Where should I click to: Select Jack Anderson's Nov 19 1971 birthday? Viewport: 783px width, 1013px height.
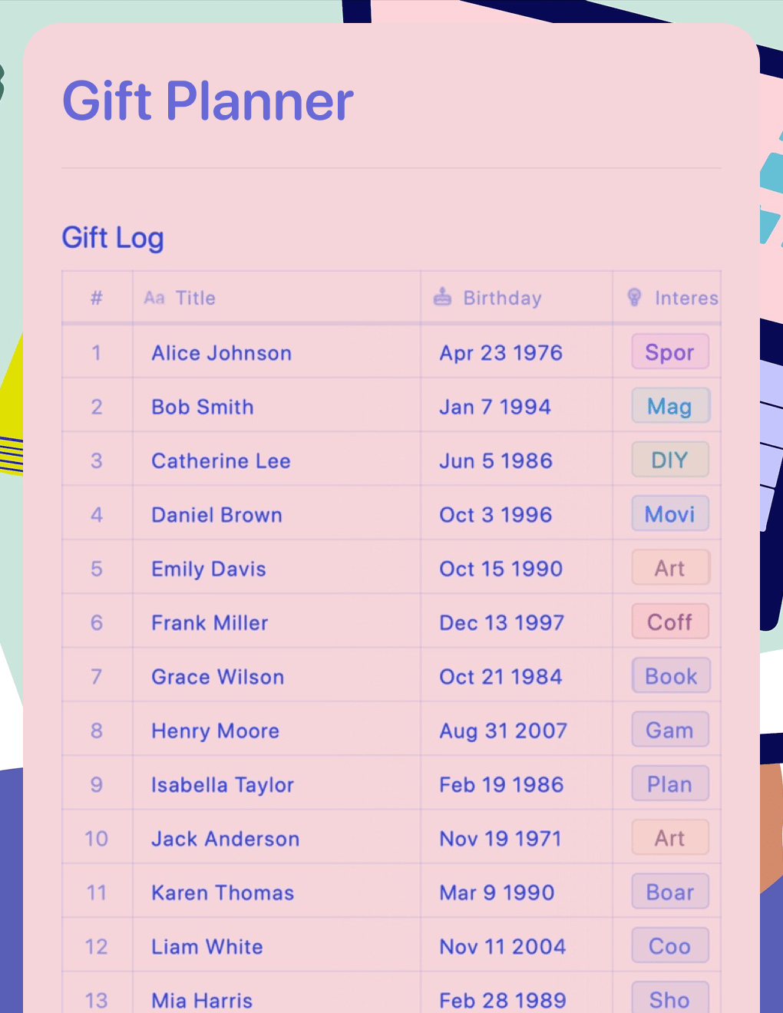(501, 839)
